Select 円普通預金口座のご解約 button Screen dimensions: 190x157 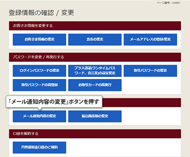40,147
